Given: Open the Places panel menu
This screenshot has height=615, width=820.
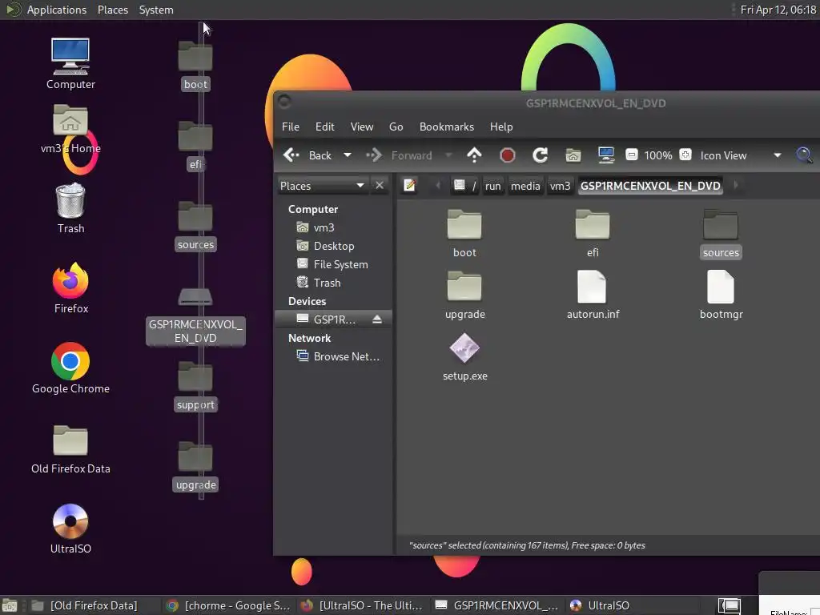Looking at the screenshot, I should coord(112,10).
